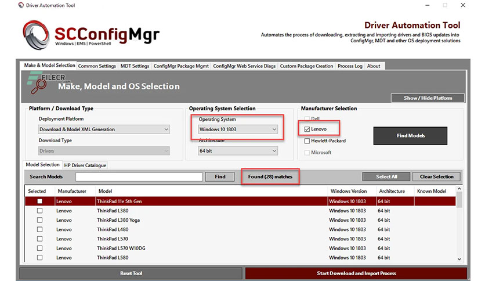Open the Deployment Platform dropdown
This screenshot has width=485, height=281.
coord(104,129)
